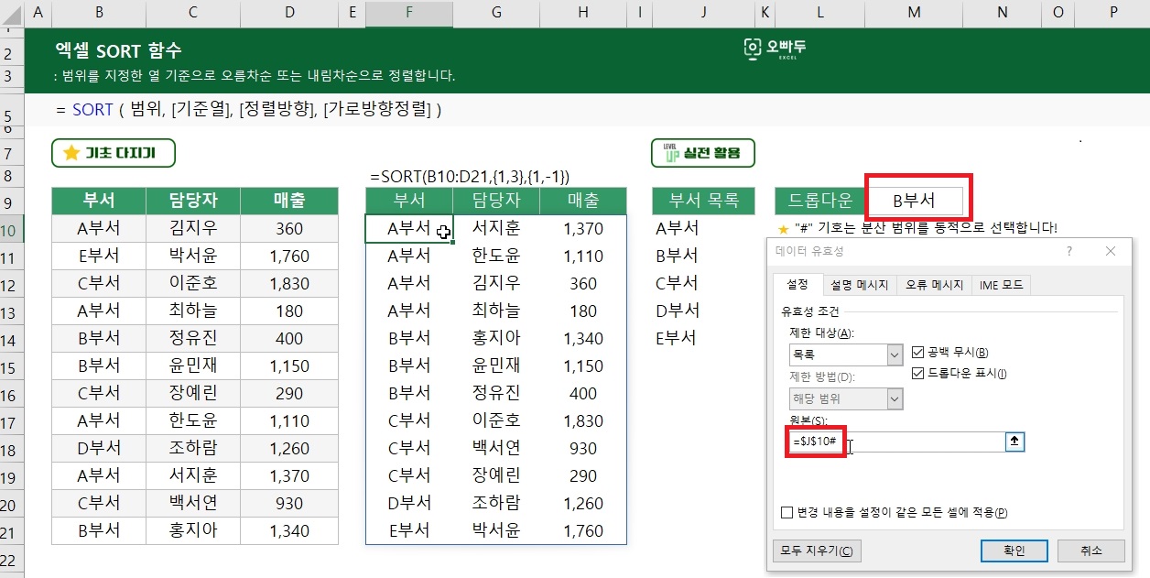Select E부서 in the 부서 목록 list
Image resolution: width=1150 pixels, height=578 pixels.
tap(703, 338)
